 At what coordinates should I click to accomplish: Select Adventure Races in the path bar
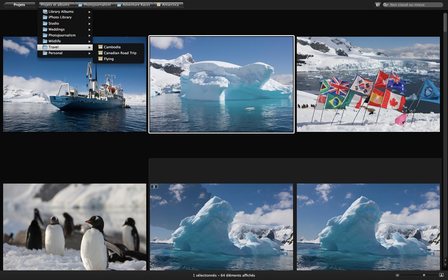click(136, 5)
